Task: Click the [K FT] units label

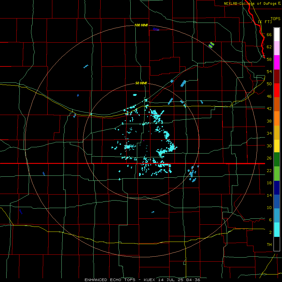Action: click(x=265, y=22)
